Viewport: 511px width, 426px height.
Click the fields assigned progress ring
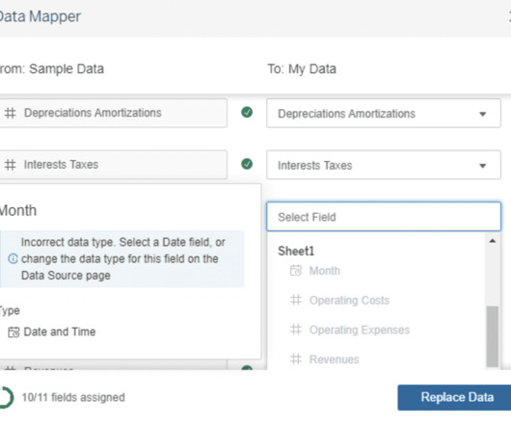coord(6,397)
